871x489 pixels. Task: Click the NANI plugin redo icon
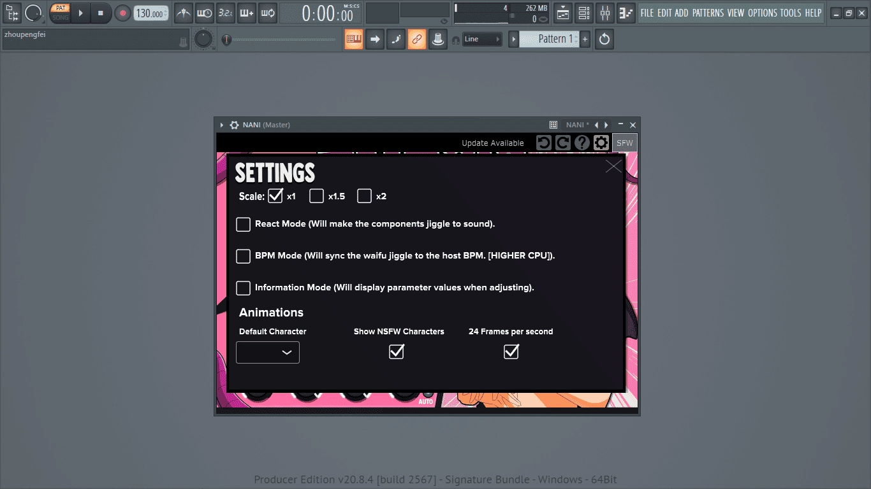click(x=562, y=143)
